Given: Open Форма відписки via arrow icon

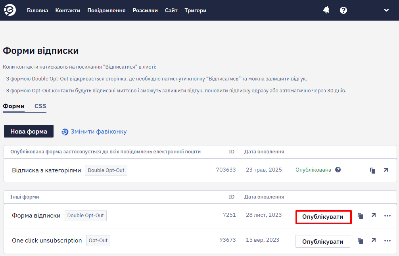Looking at the screenshot, I should tap(374, 215).
